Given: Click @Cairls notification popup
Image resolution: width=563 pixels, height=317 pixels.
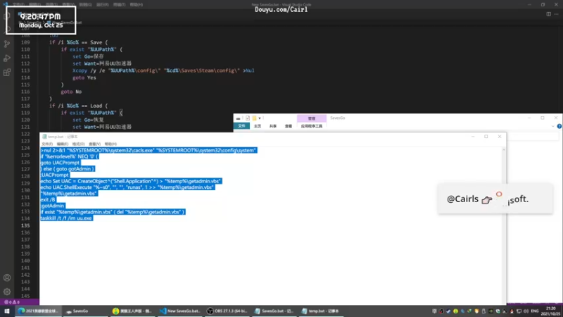Looking at the screenshot, I should pyautogui.click(x=495, y=199).
